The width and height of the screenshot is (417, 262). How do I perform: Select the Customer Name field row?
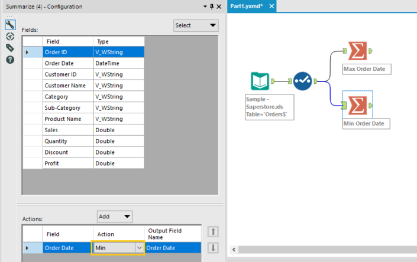[83, 86]
